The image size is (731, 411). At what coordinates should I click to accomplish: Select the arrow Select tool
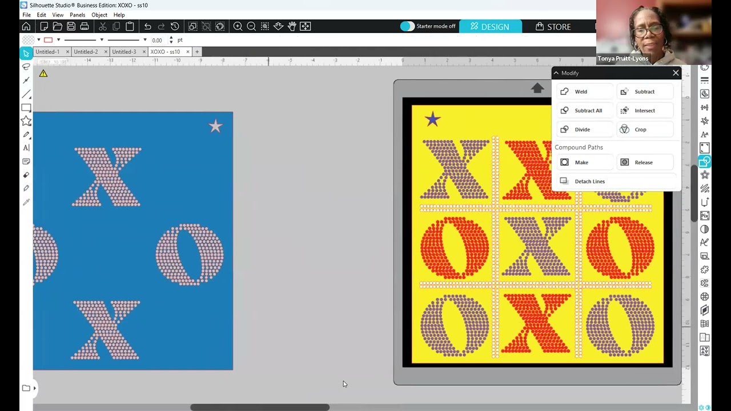tap(26, 53)
